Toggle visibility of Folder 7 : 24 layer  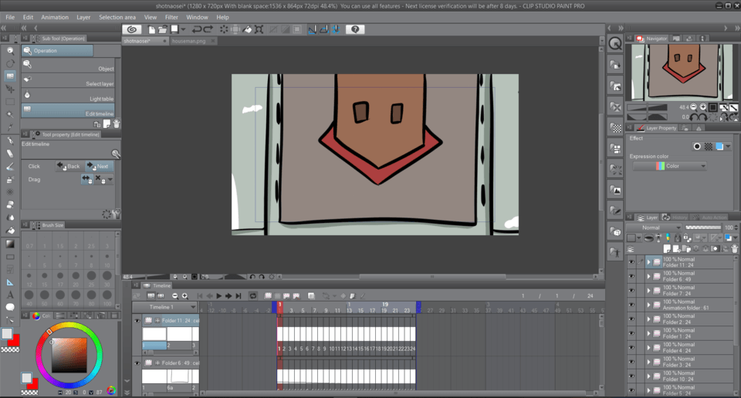[631, 290]
